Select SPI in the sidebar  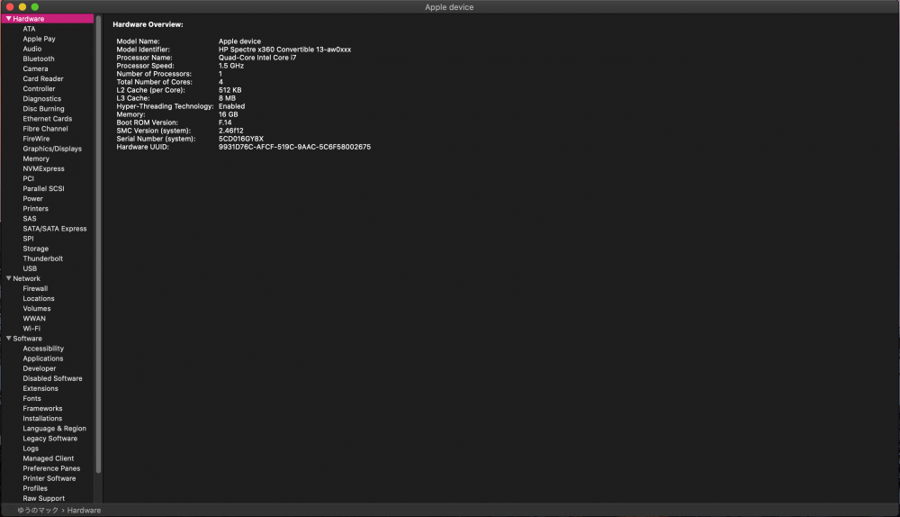pyautogui.click(x=28, y=239)
